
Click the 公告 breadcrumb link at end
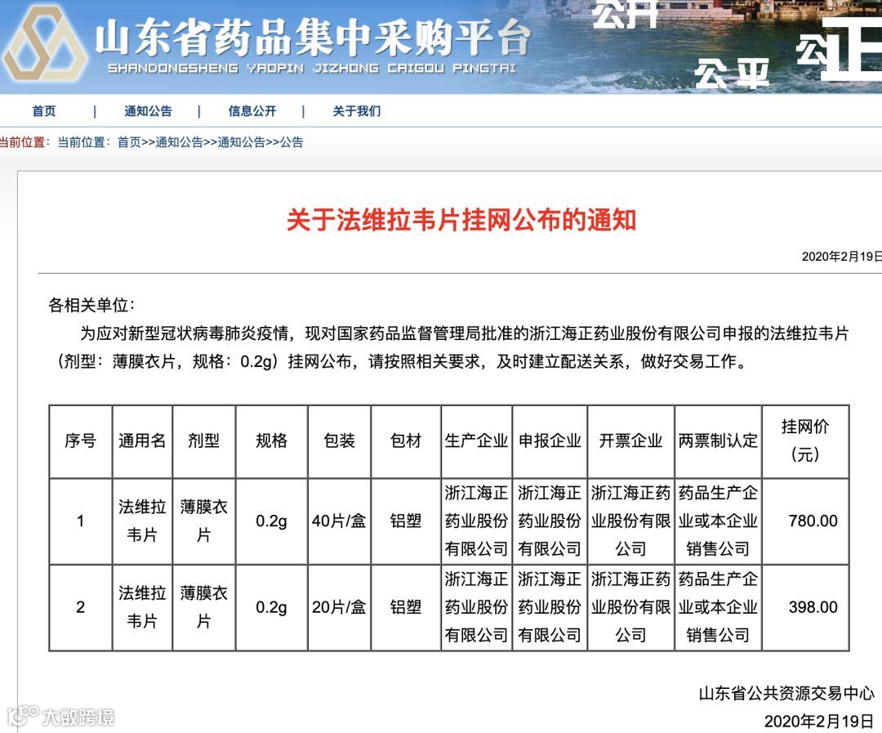(292, 142)
